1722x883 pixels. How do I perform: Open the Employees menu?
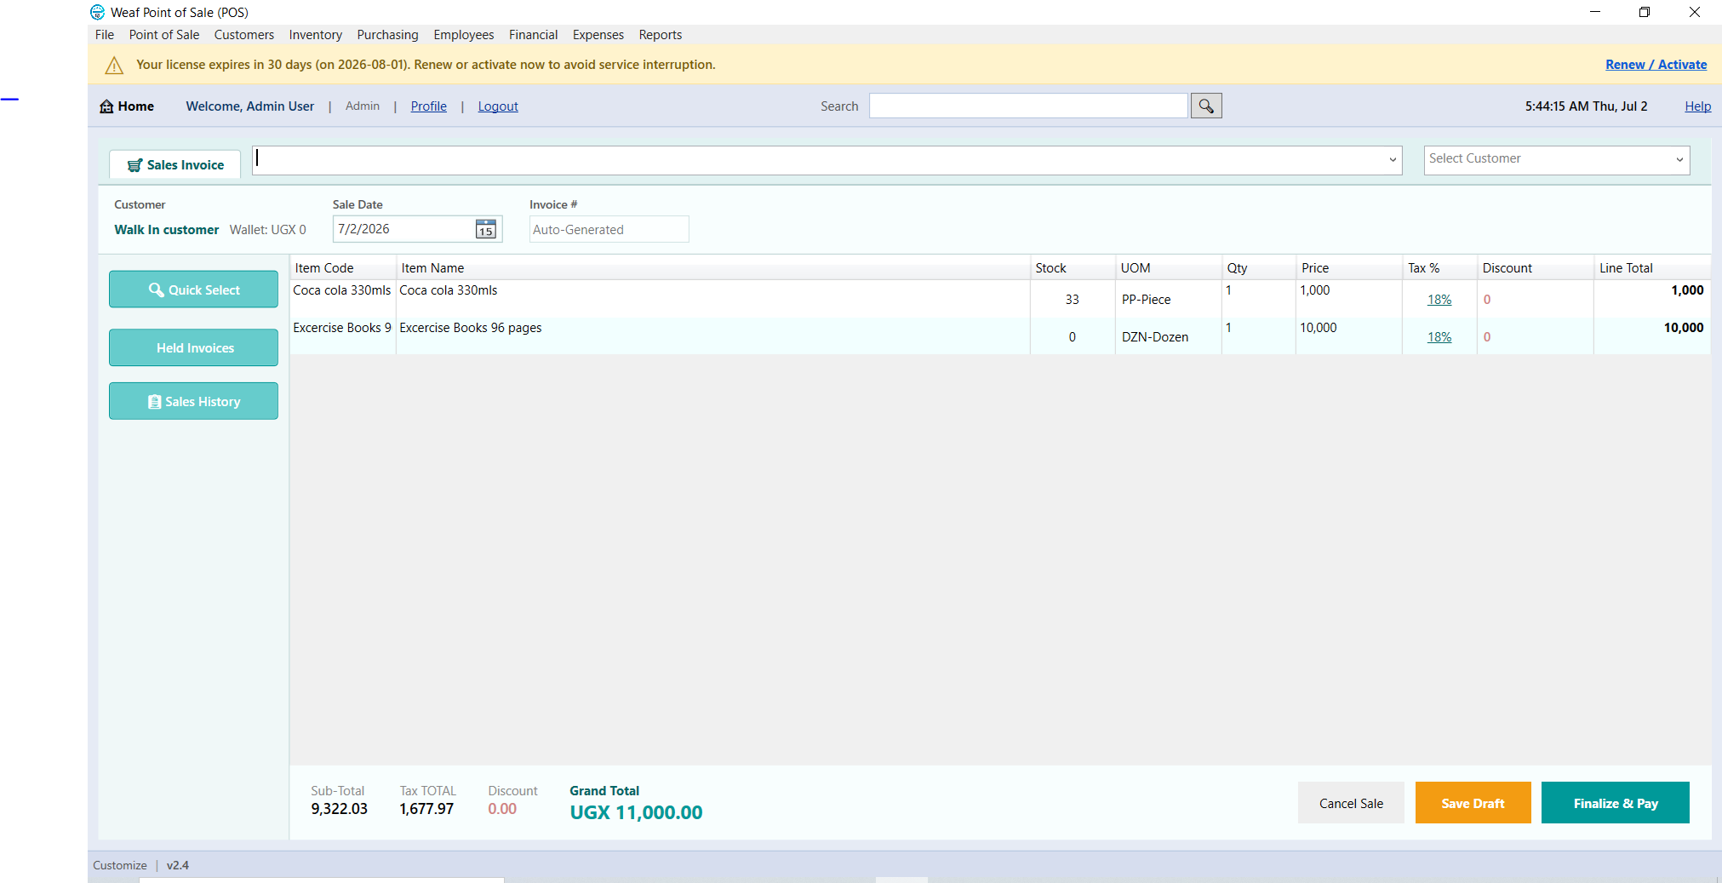pos(463,35)
